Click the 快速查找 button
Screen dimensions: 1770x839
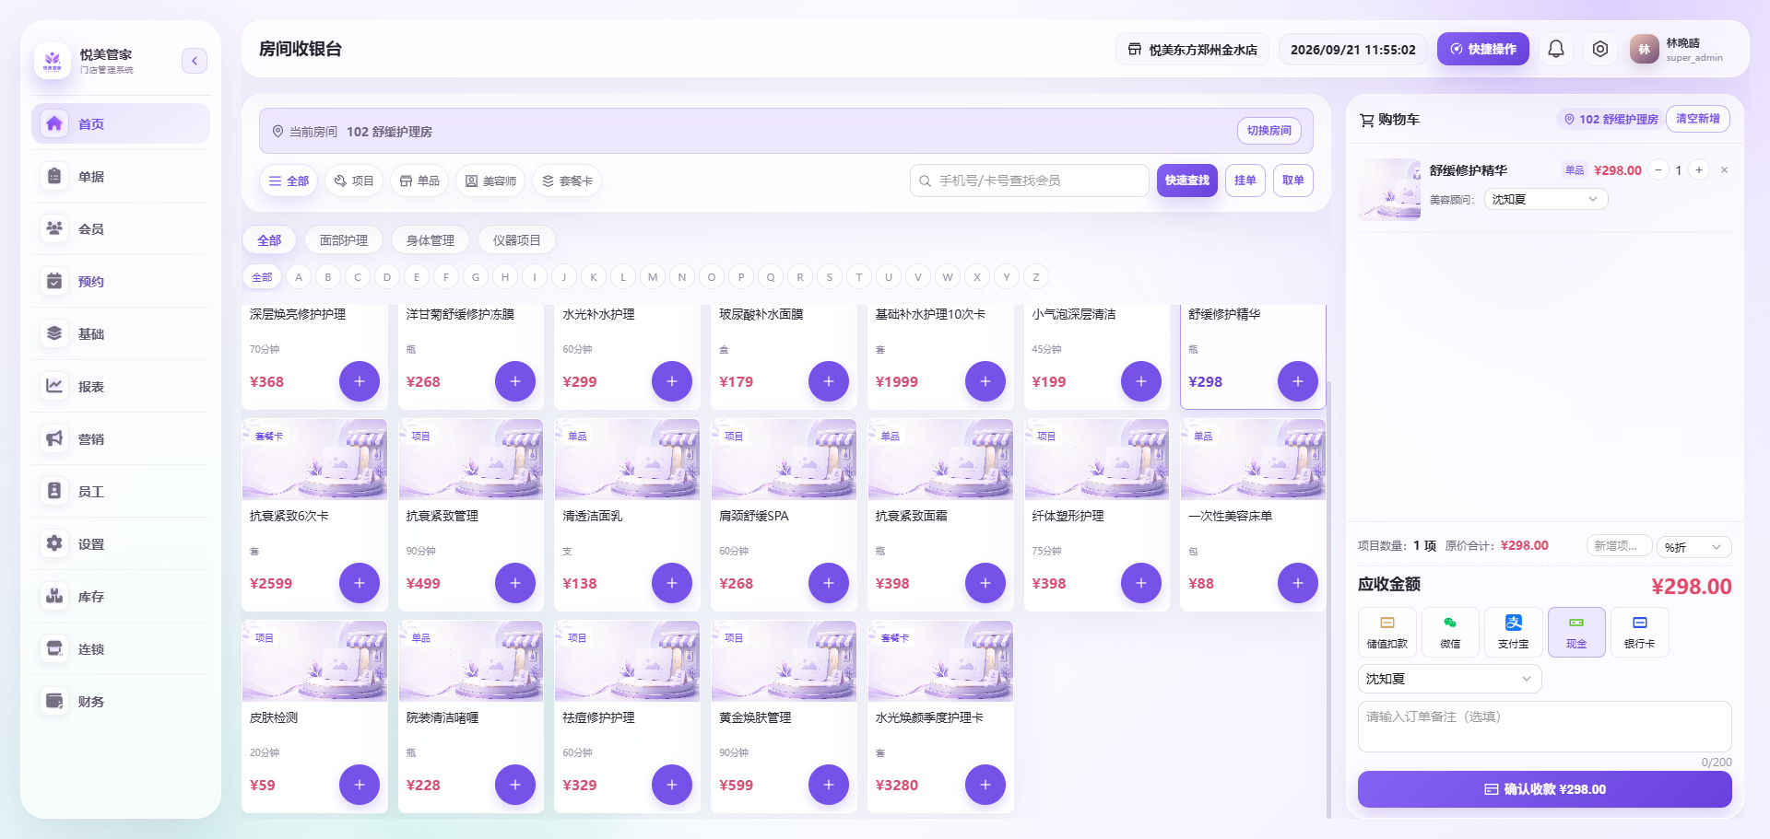pyautogui.click(x=1187, y=181)
